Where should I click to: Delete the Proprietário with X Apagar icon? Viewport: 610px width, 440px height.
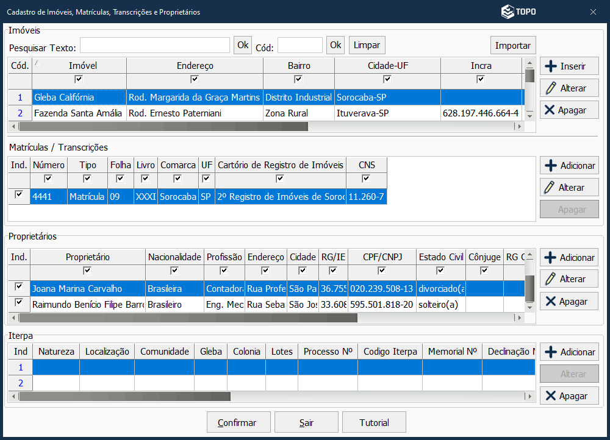click(551, 302)
